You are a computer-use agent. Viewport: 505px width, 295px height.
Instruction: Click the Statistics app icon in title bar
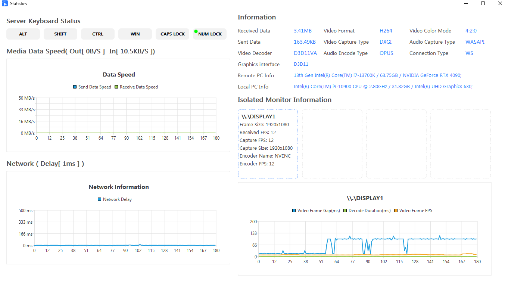pos(5,4)
